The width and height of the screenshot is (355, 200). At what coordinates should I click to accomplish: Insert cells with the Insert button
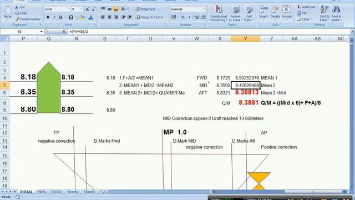(x=263, y=13)
